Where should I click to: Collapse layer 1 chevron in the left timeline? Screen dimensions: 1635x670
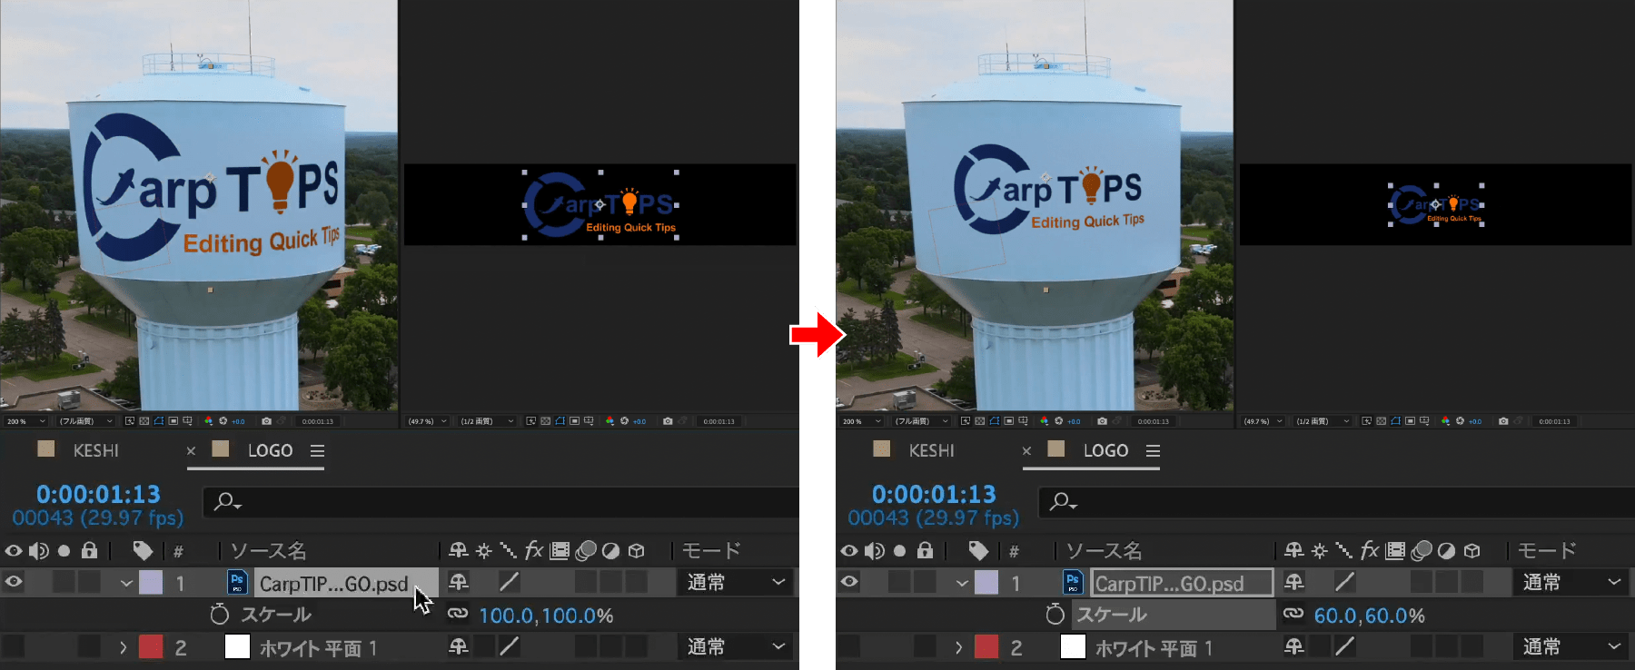point(126,583)
